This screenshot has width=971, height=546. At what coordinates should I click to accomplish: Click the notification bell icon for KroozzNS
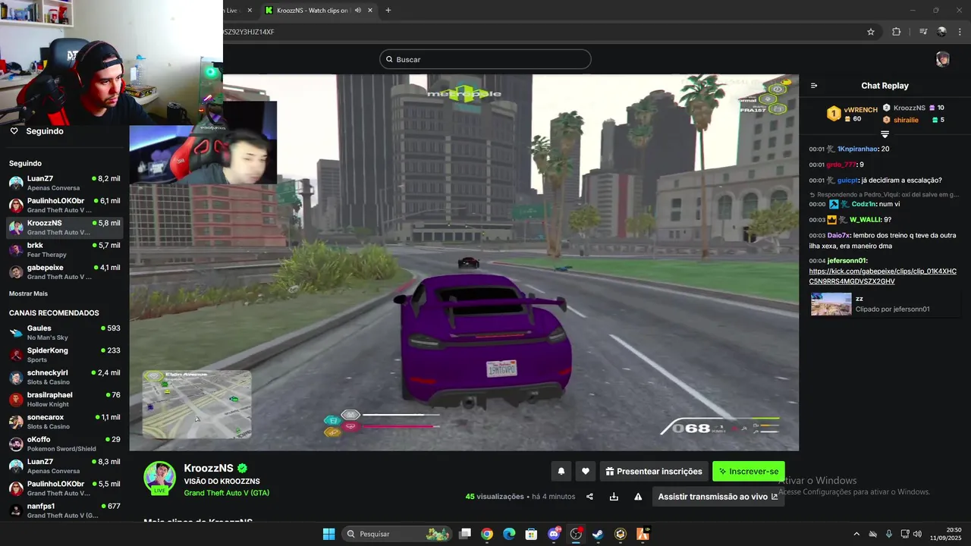561,471
